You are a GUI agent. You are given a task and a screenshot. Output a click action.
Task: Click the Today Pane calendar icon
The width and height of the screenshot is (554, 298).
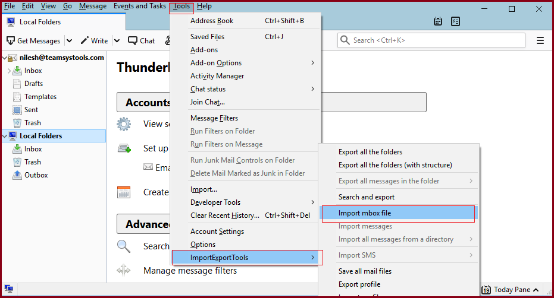pos(486,290)
